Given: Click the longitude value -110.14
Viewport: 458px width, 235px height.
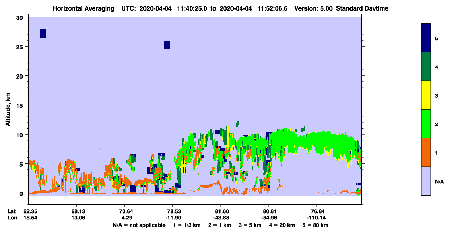Looking at the screenshot, I should [316, 218].
